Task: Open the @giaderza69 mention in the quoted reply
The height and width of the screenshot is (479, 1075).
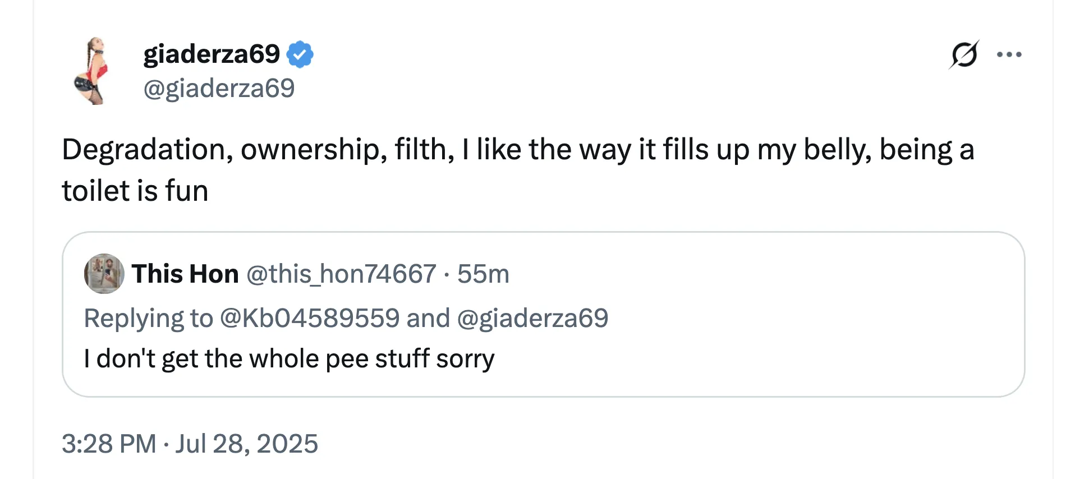Action: click(x=532, y=318)
